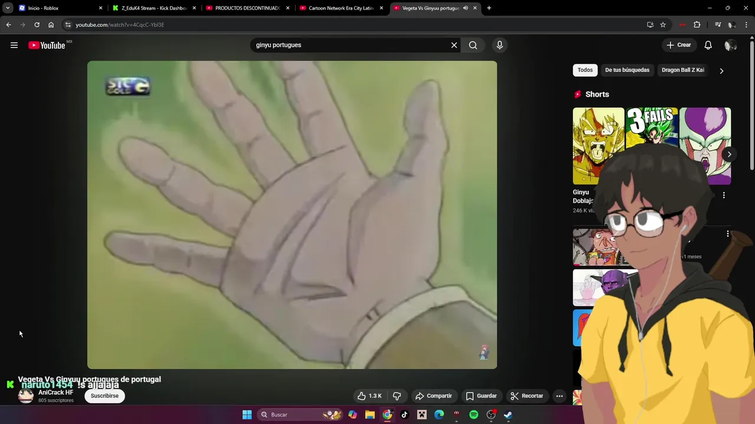Switch to Z_EduK4 Stream Kick Dashboard tab
The height and width of the screenshot is (424, 755).
[x=155, y=8]
